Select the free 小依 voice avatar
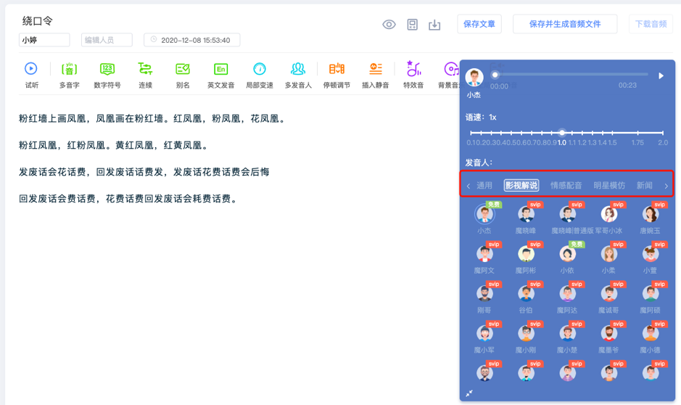Image resolution: width=681 pixels, height=405 pixels. pos(567,254)
